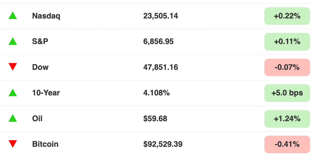Click the green up triangle next to S&P
The height and width of the screenshot is (156, 313).
click(x=12, y=41)
